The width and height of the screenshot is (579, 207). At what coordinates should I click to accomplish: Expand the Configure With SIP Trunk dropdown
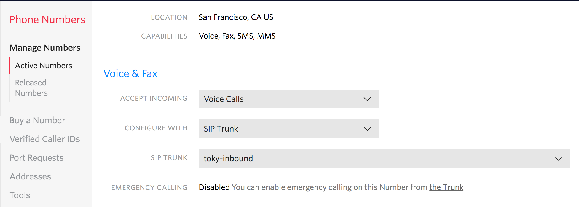coord(288,129)
